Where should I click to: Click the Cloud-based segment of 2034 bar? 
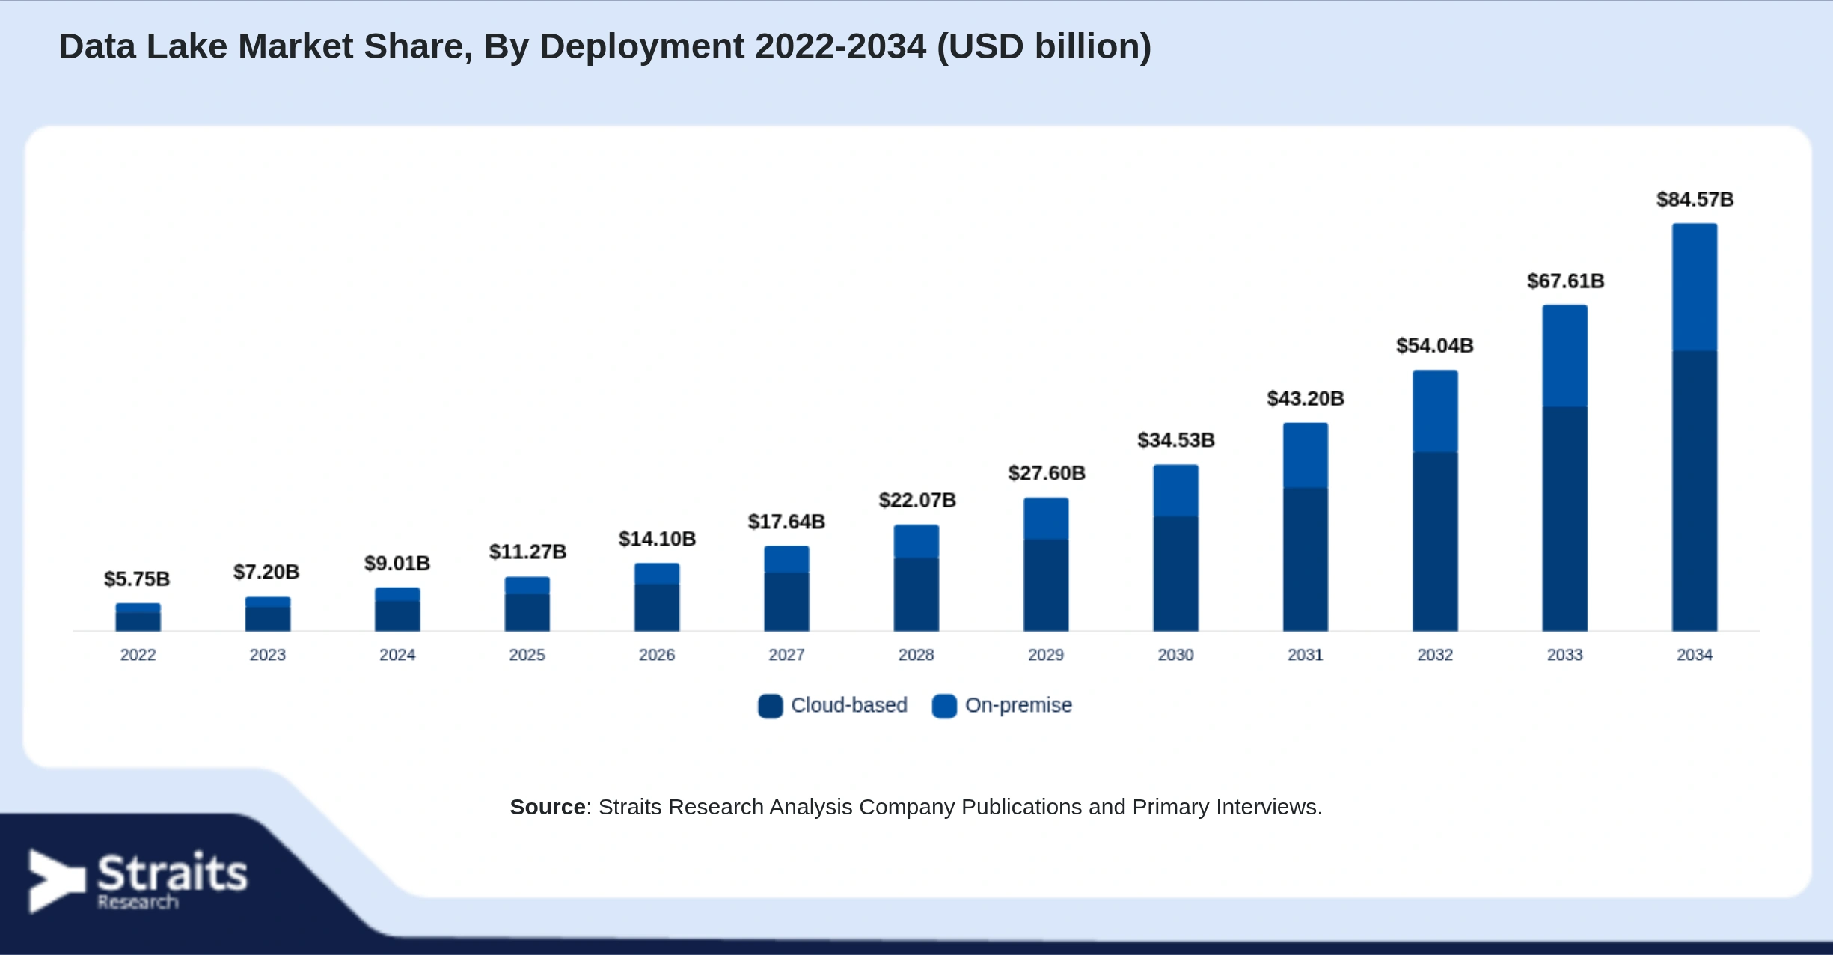(1695, 491)
